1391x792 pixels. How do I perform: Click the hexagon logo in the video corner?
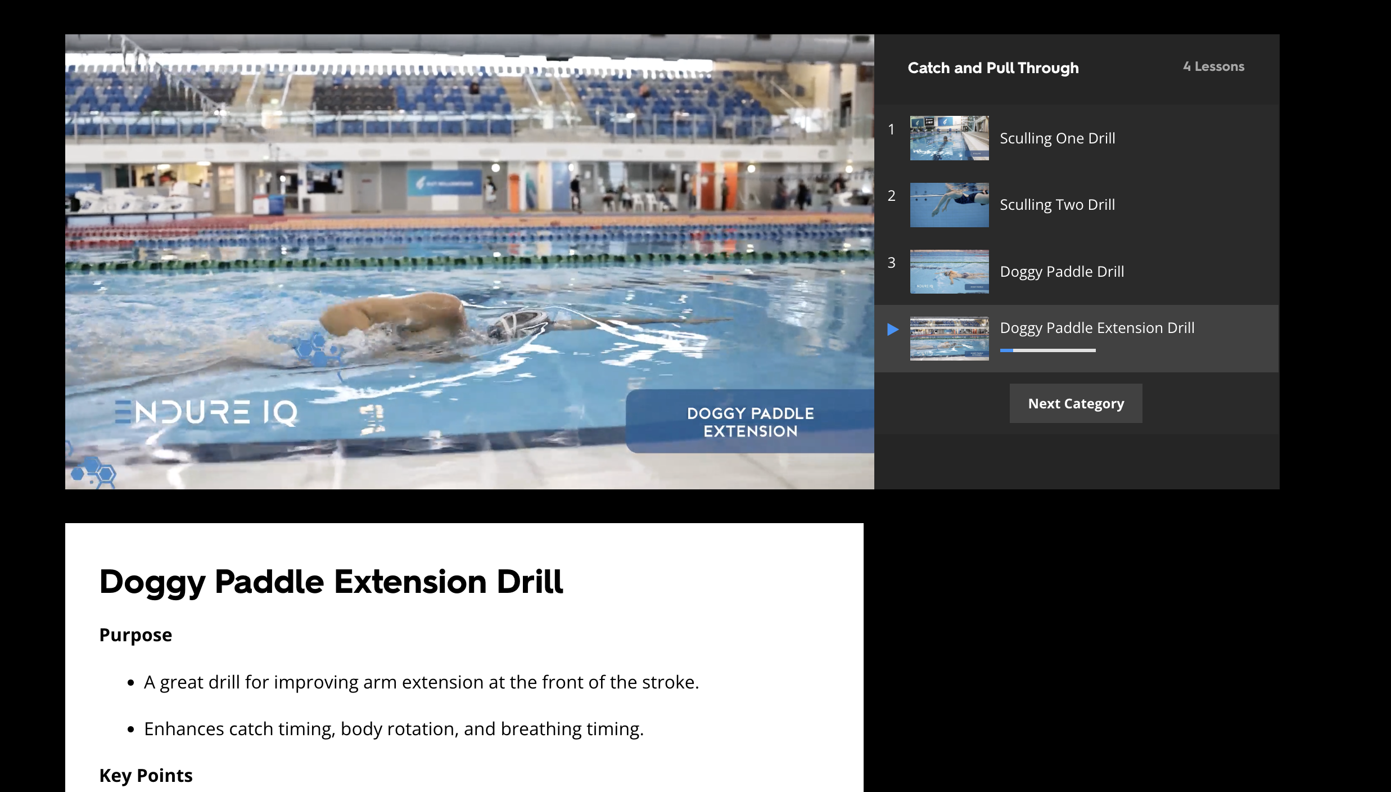(x=93, y=471)
